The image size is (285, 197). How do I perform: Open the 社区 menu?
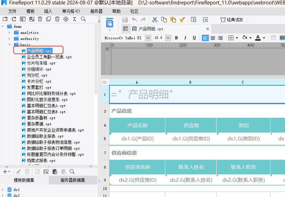coord(134,11)
